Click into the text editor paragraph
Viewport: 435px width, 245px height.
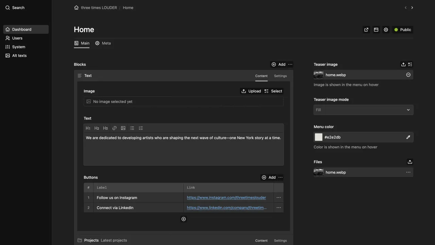tap(184, 138)
